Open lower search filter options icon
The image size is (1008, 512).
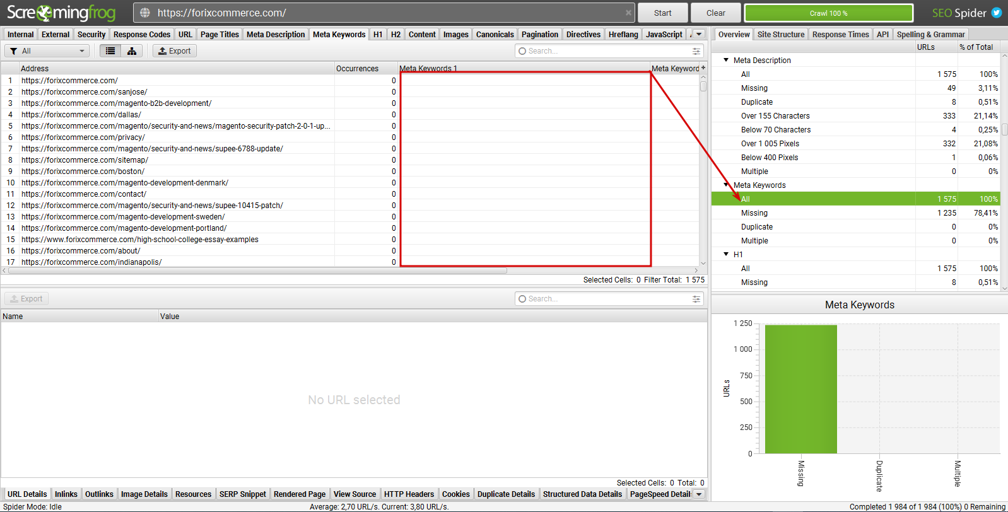pyautogui.click(x=696, y=299)
